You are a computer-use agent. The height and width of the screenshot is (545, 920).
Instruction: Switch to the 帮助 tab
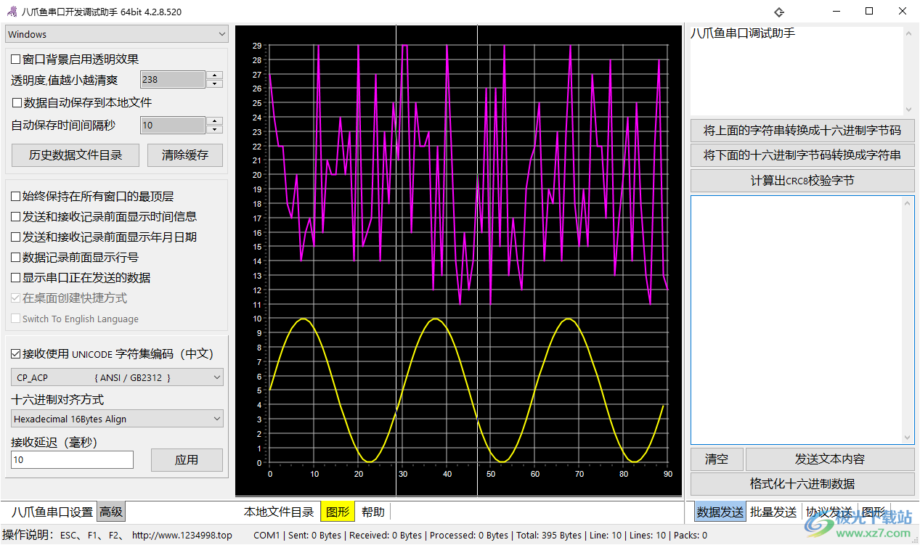373,512
